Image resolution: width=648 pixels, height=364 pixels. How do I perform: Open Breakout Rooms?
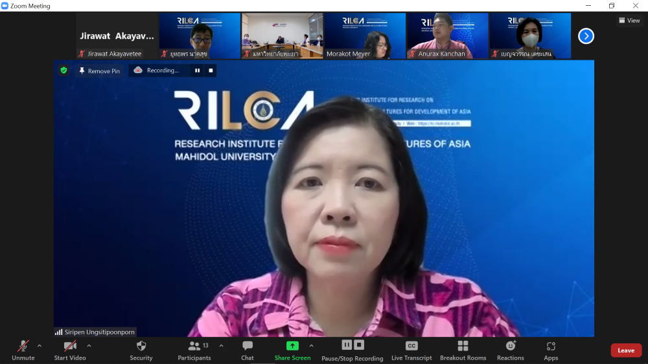click(463, 350)
